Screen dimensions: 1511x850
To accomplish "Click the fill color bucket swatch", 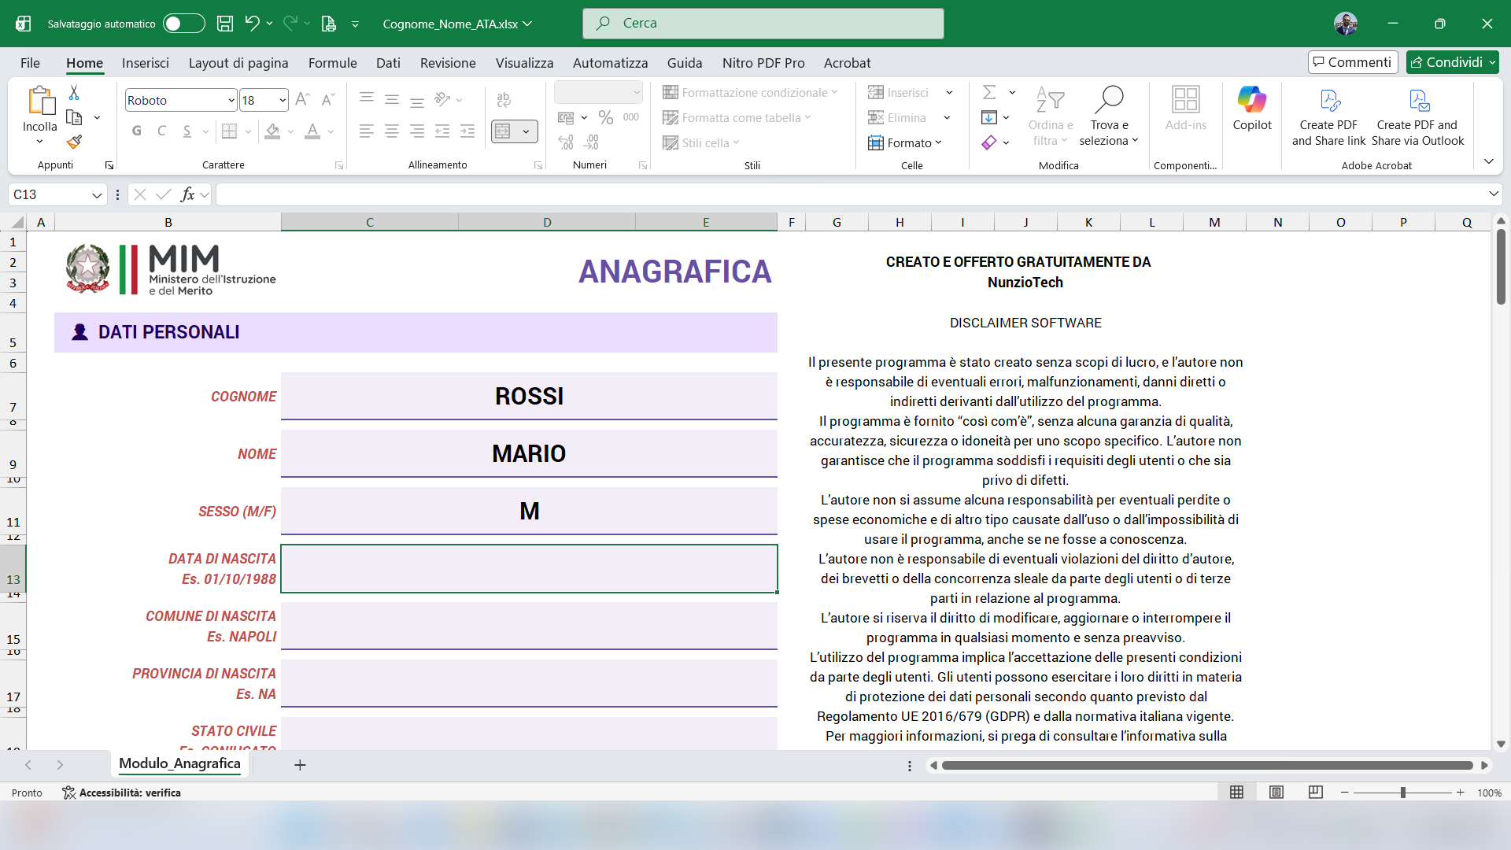I will pos(272,131).
